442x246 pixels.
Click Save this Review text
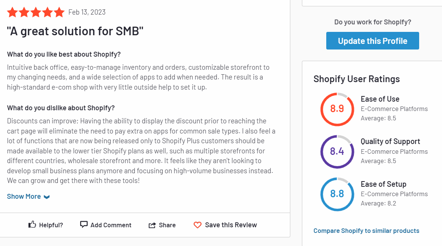click(231, 225)
